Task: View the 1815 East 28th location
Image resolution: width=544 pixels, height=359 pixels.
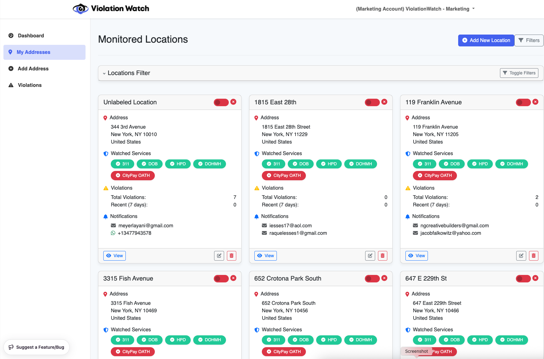Action: click(266, 256)
